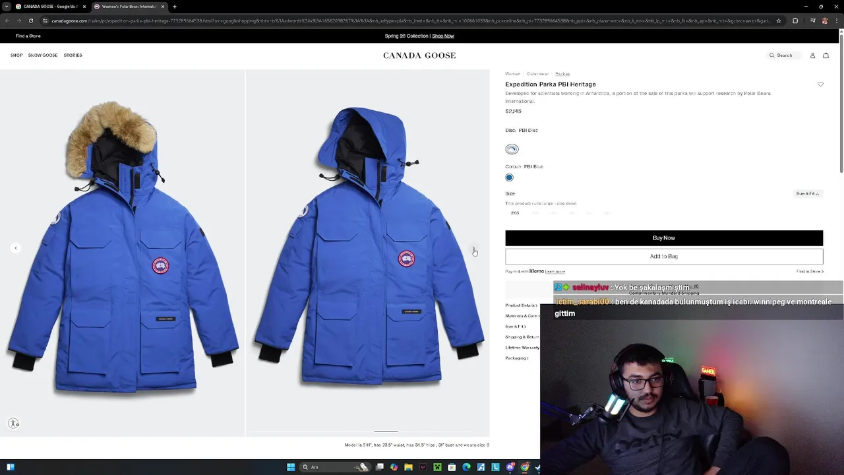Screen dimensions: 844x475
Task: Open Chrome three-dot menu
Action: point(837,20)
